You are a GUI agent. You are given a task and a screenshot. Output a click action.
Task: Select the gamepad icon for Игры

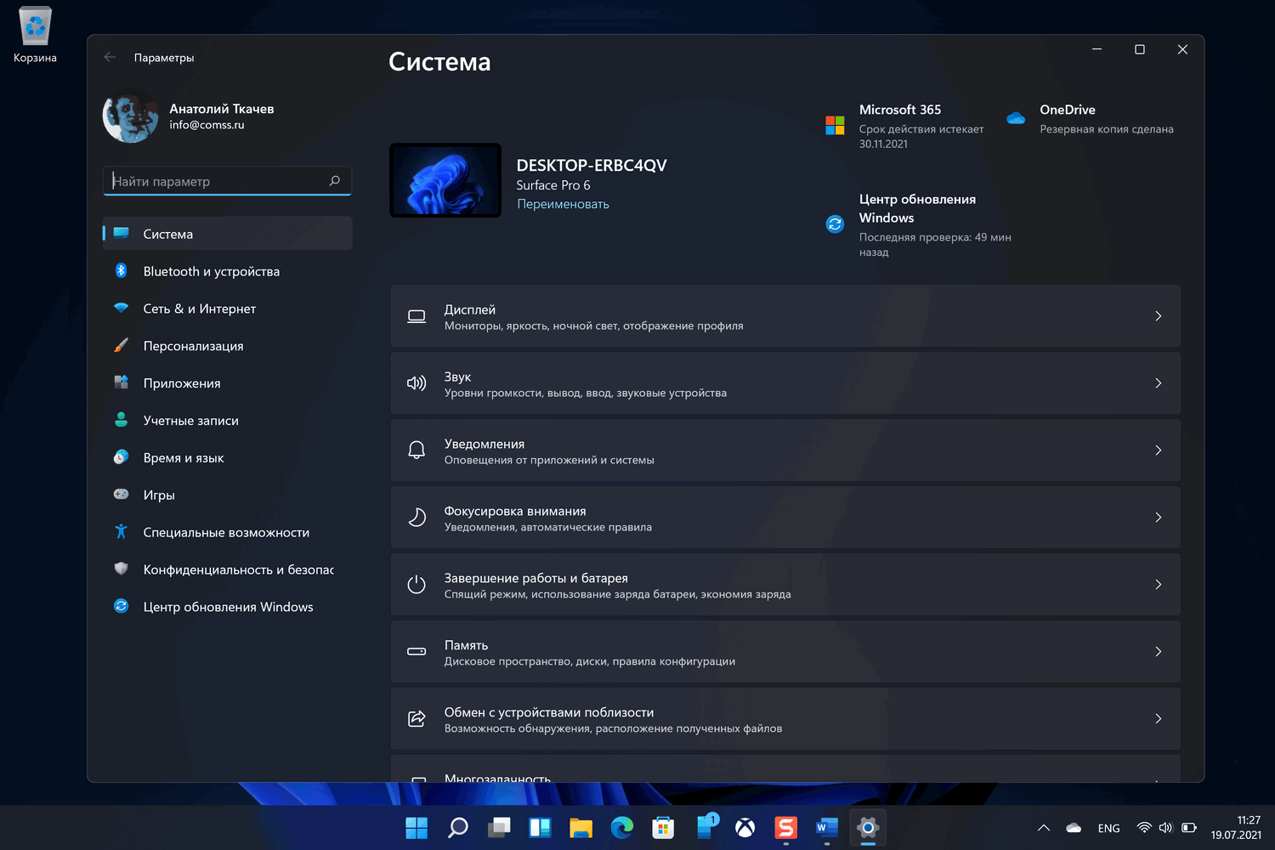coord(121,495)
